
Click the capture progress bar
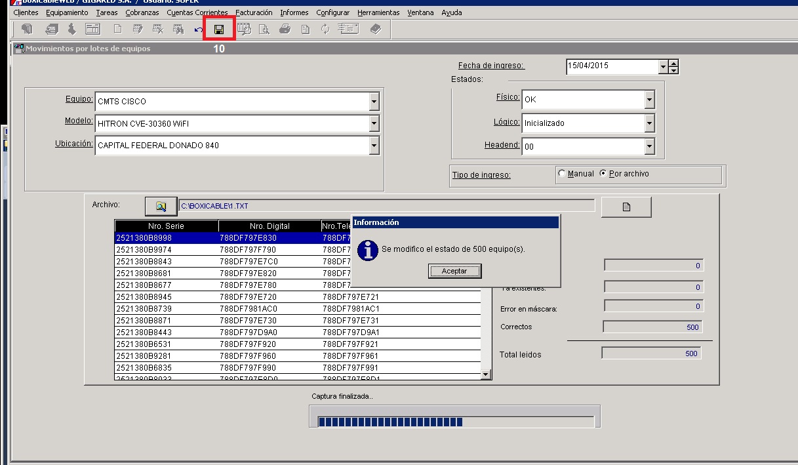click(454, 422)
